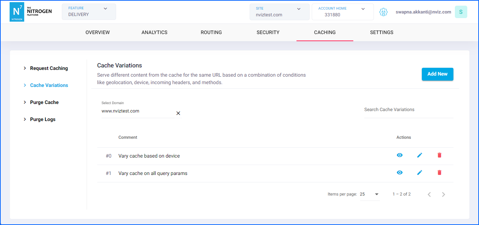Click the Nitrogen platform logo
479x225 pixels.
click(31, 12)
